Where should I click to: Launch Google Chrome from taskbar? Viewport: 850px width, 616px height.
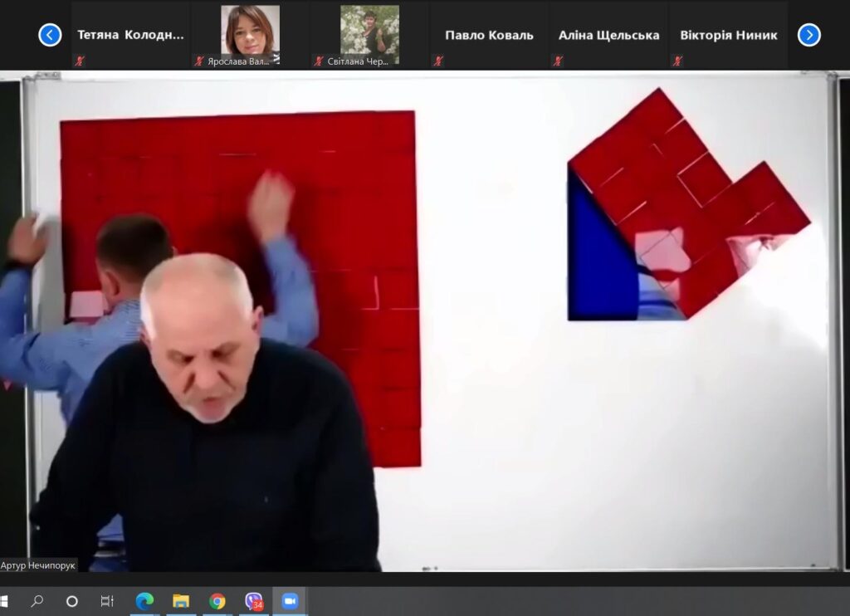tap(217, 601)
